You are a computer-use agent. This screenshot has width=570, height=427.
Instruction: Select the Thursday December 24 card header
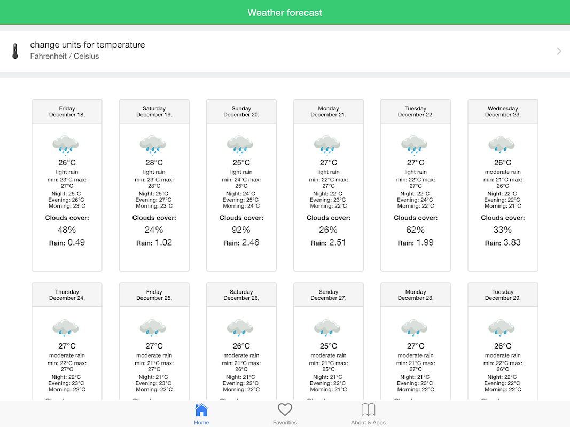point(67,295)
